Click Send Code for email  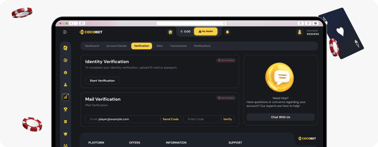[x=171, y=119]
